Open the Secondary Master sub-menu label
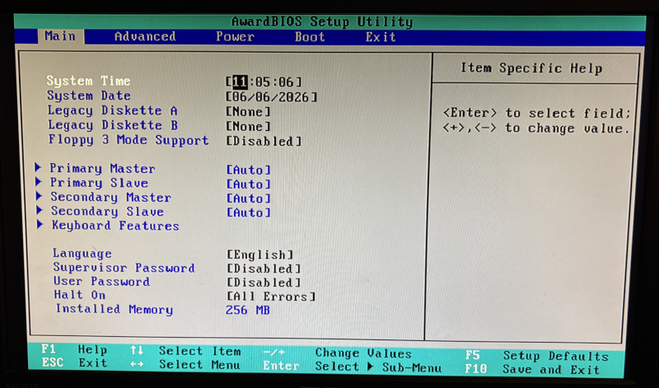 pos(111,197)
